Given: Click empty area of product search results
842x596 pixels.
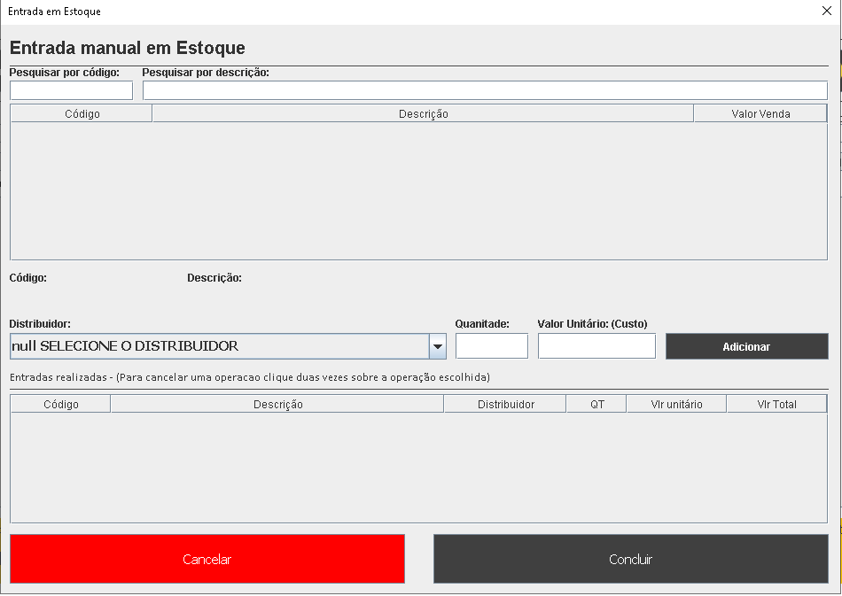Looking at the screenshot, I should [417, 190].
